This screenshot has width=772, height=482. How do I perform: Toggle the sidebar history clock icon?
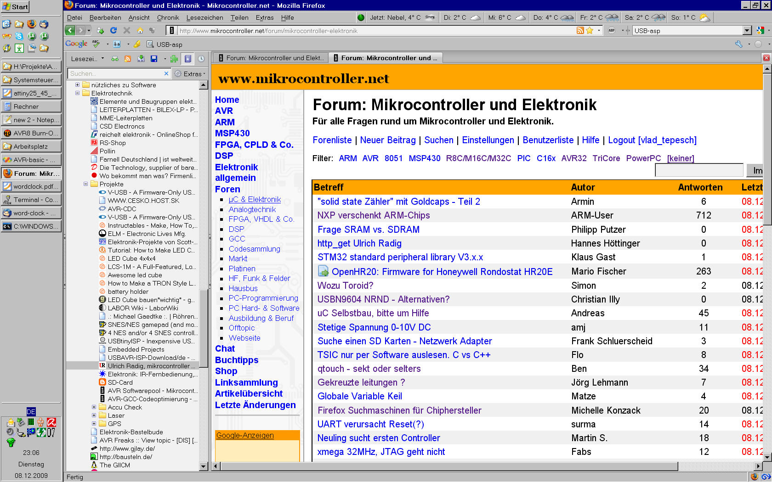click(201, 59)
